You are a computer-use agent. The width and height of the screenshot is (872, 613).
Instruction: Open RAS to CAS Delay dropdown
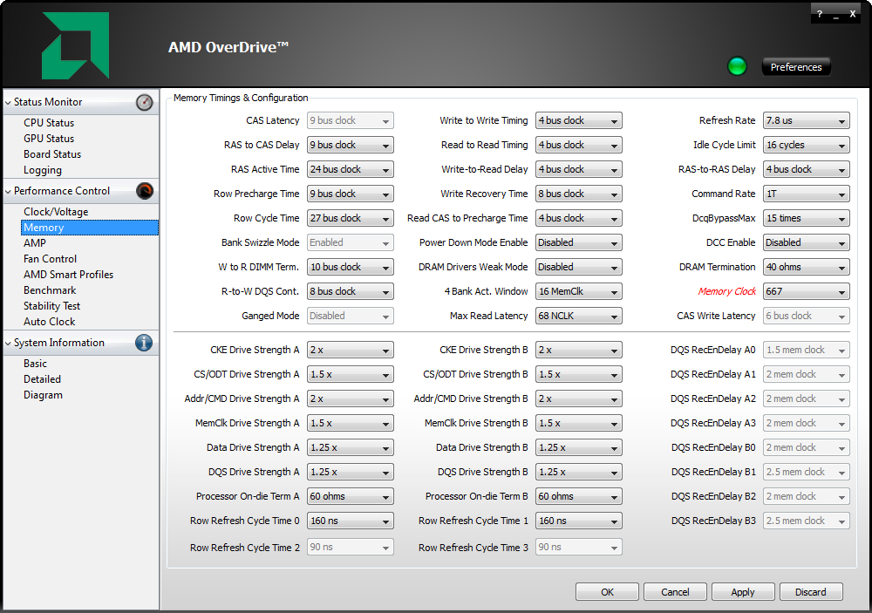point(351,145)
